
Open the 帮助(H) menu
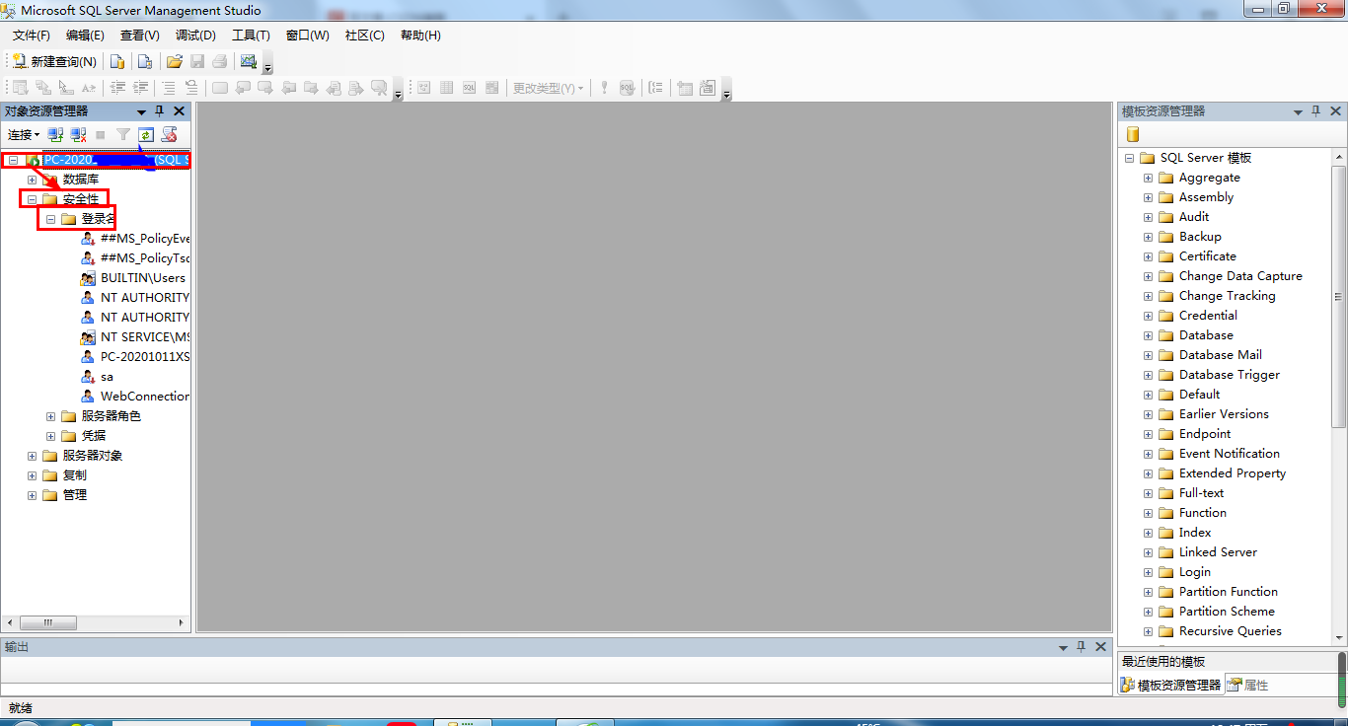(420, 36)
